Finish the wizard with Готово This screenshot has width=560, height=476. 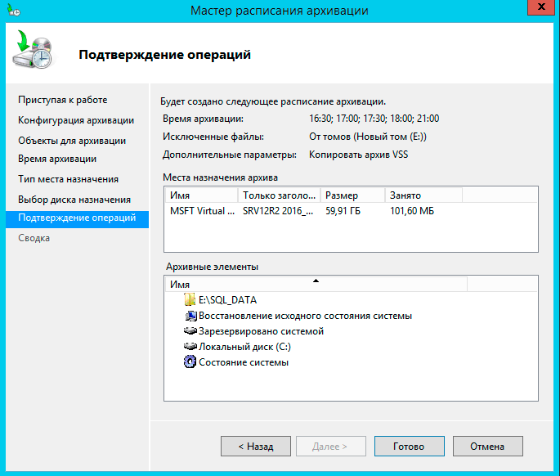410,446
